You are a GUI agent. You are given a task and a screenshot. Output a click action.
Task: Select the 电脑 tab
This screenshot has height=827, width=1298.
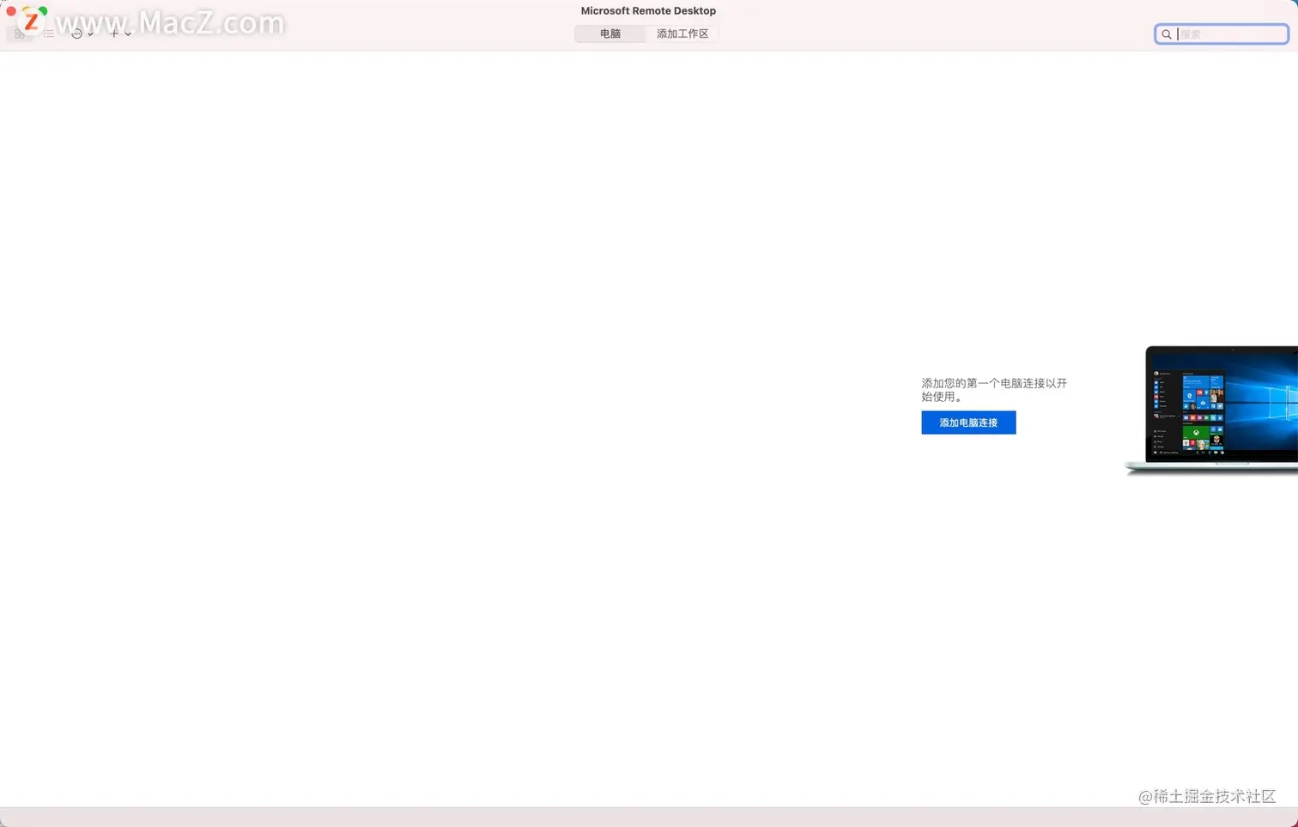(x=610, y=33)
